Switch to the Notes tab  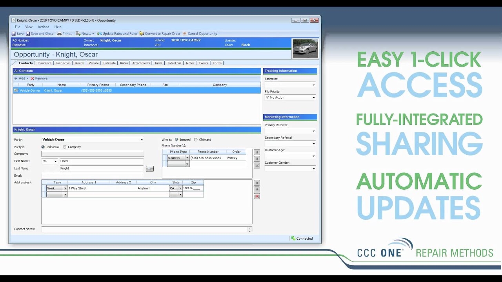(190, 63)
